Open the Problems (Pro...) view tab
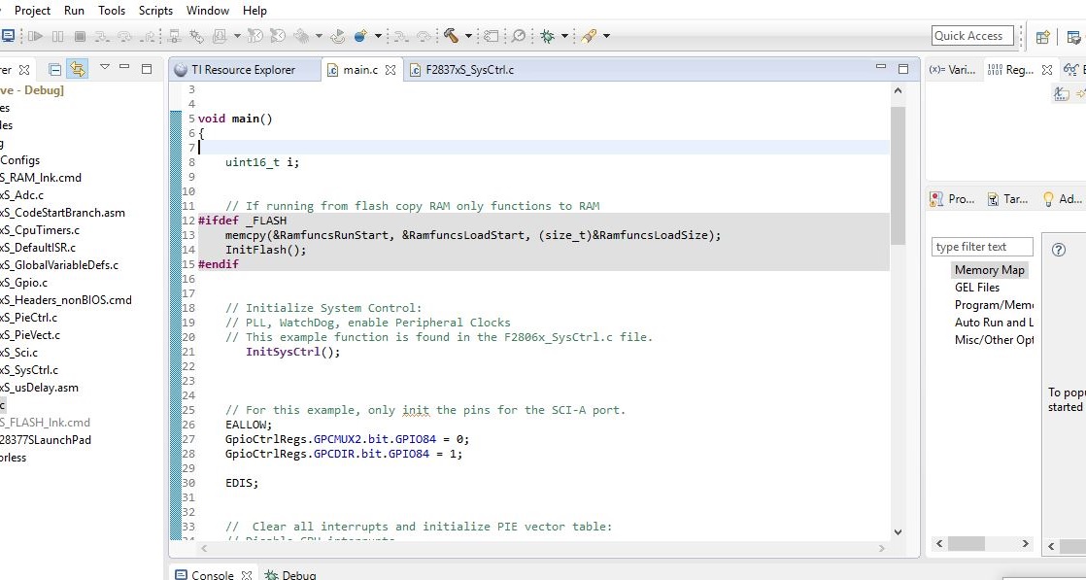The image size is (1086, 580). tap(953, 199)
